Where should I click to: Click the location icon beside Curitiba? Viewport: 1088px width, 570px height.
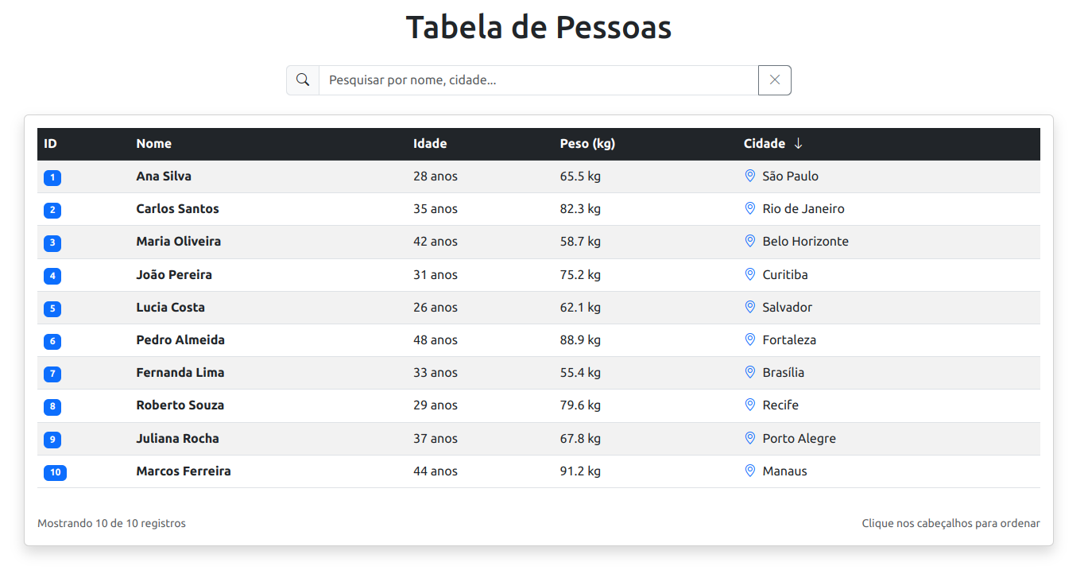click(749, 273)
